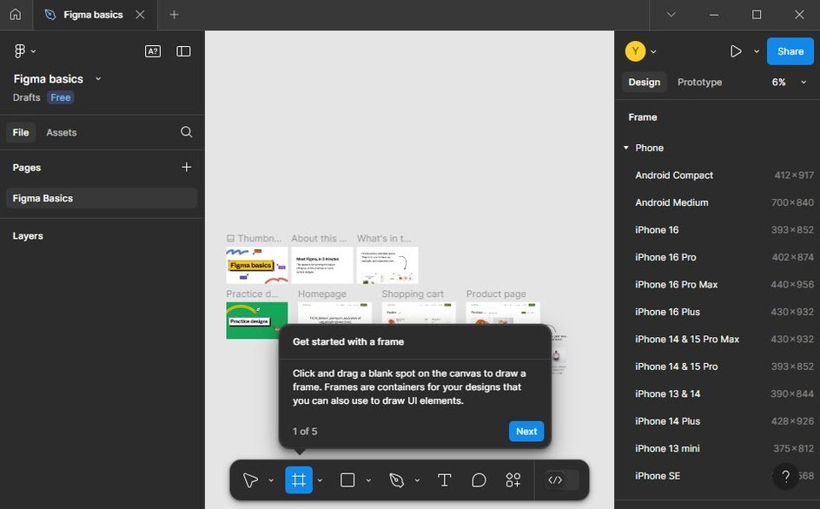Open the Figma main menu logo
This screenshot has width=820, height=509.
pos(20,51)
